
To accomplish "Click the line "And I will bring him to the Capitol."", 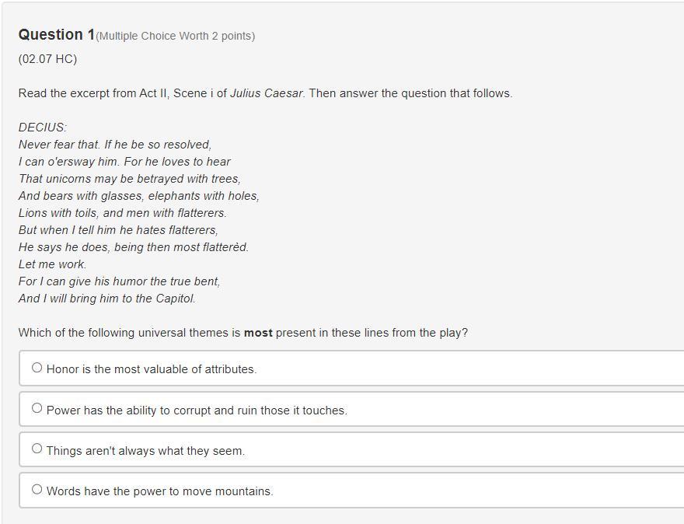I will click(107, 299).
